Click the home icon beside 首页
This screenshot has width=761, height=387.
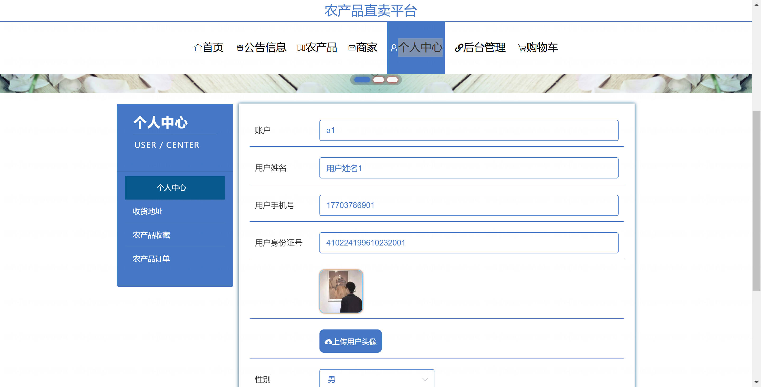198,48
